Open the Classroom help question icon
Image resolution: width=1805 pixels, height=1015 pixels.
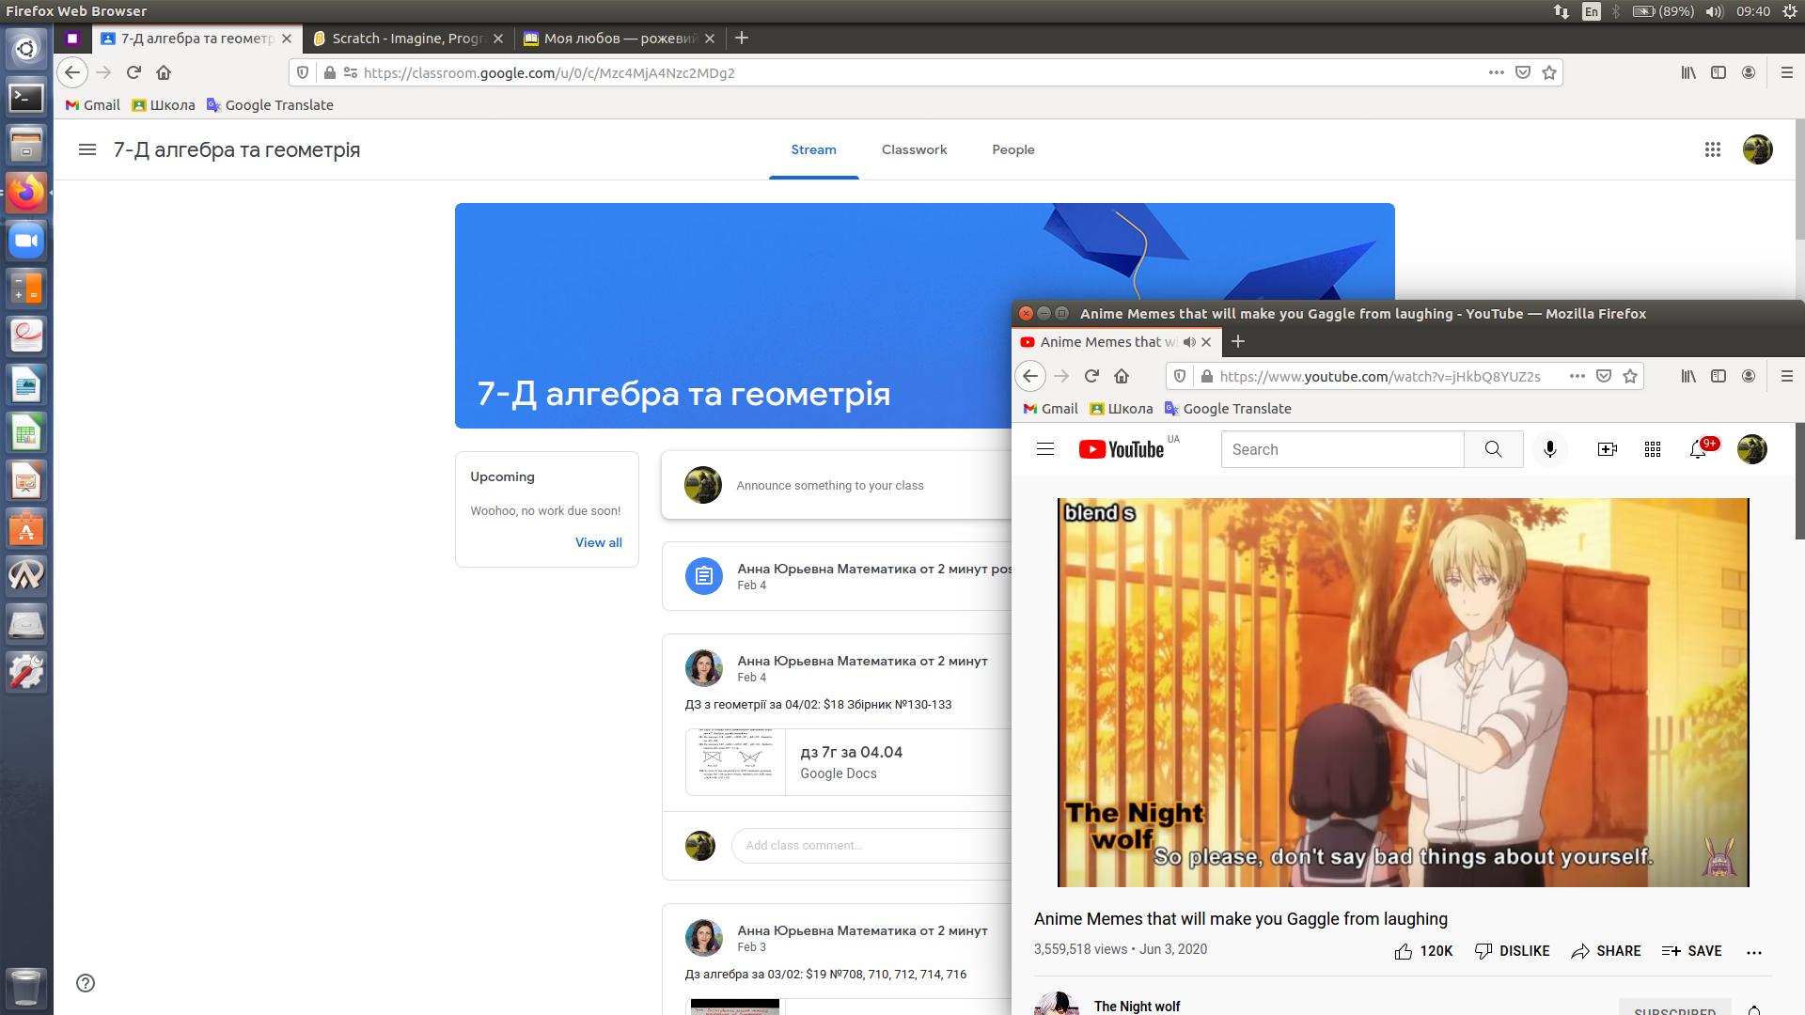(x=86, y=983)
